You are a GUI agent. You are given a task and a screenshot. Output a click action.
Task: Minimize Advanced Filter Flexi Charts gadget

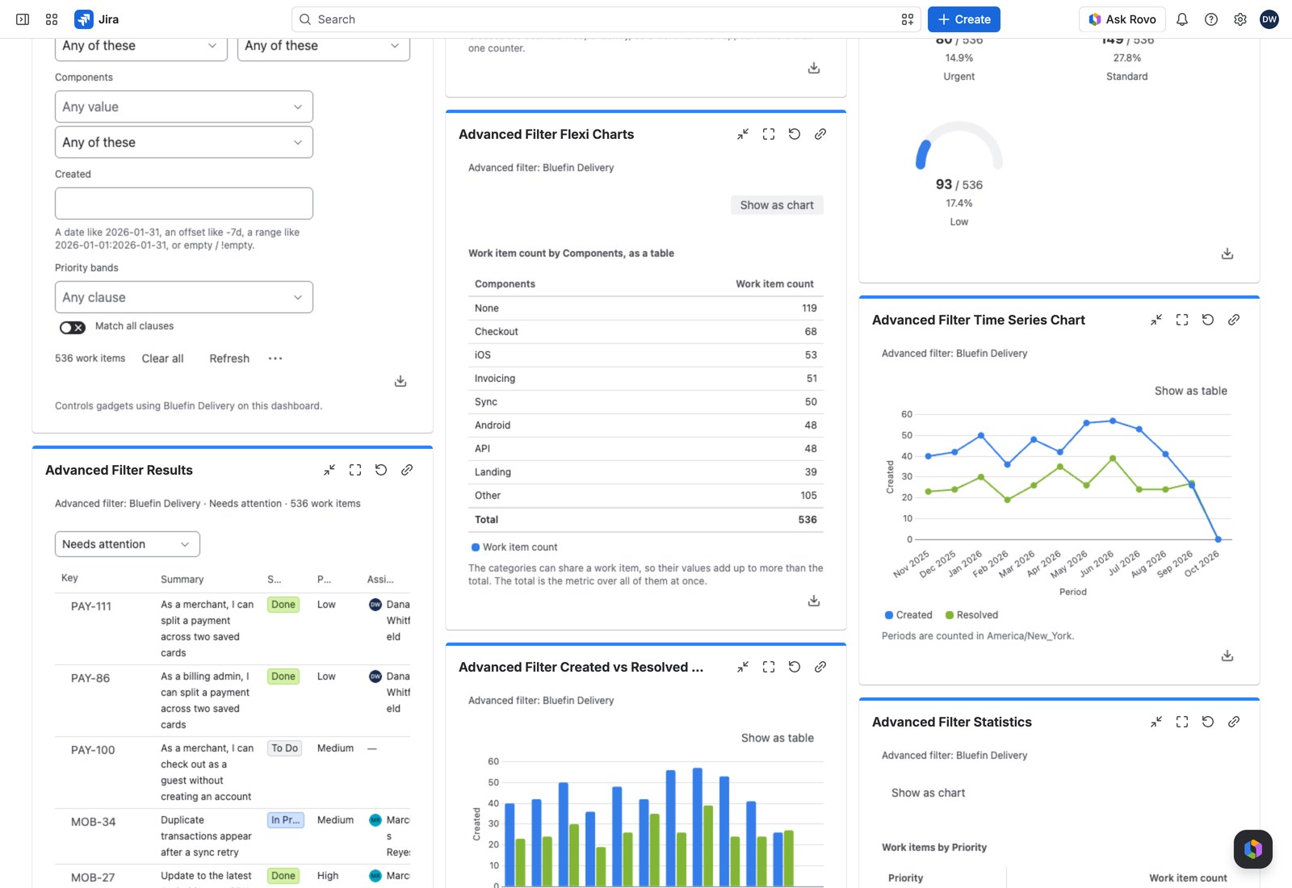[743, 134]
